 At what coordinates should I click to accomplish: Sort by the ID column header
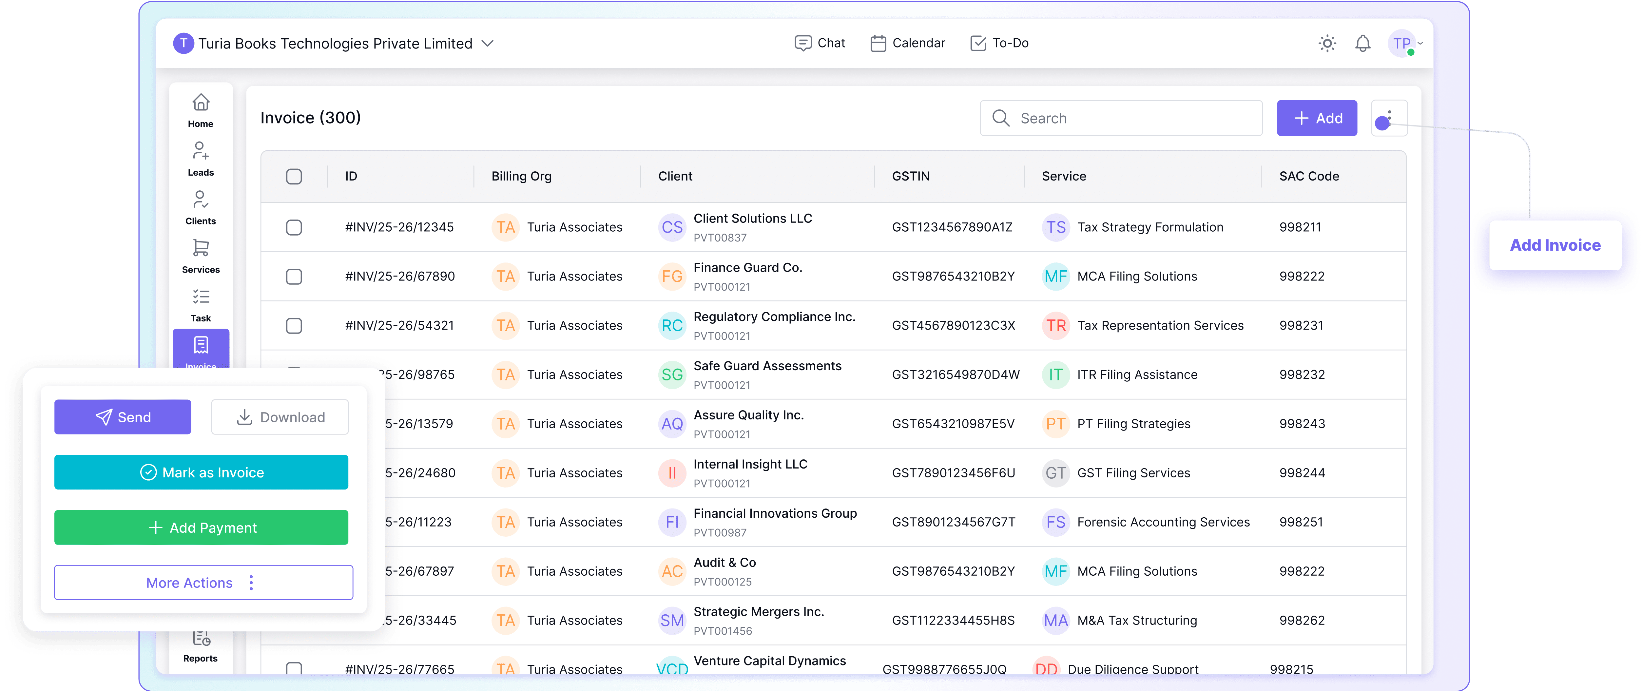351,176
